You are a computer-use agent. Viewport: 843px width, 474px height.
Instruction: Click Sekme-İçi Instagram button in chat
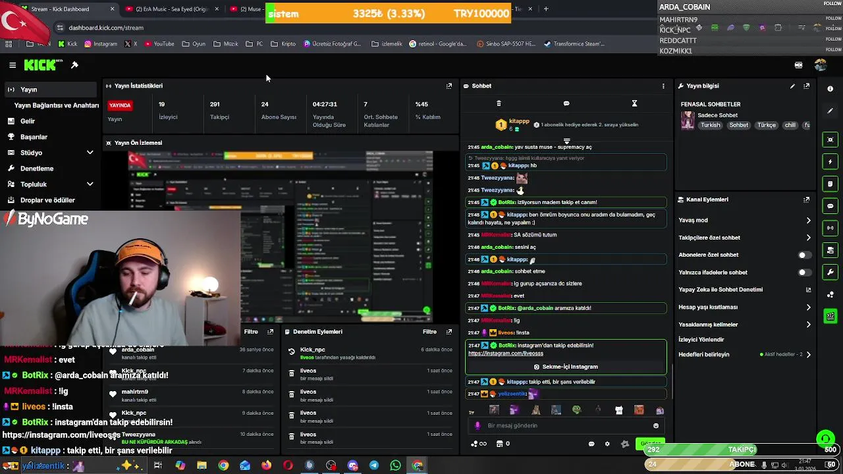coord(566,367)
